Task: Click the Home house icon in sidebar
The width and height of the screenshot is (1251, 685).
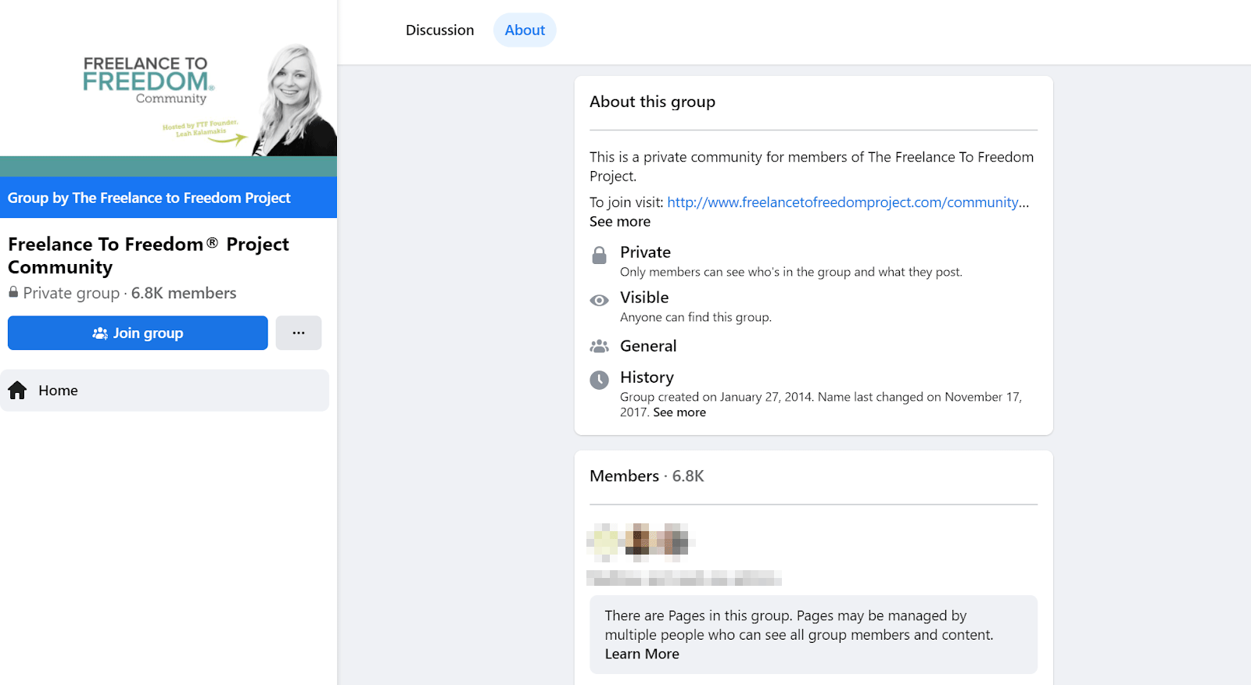Action: (18, 391)
